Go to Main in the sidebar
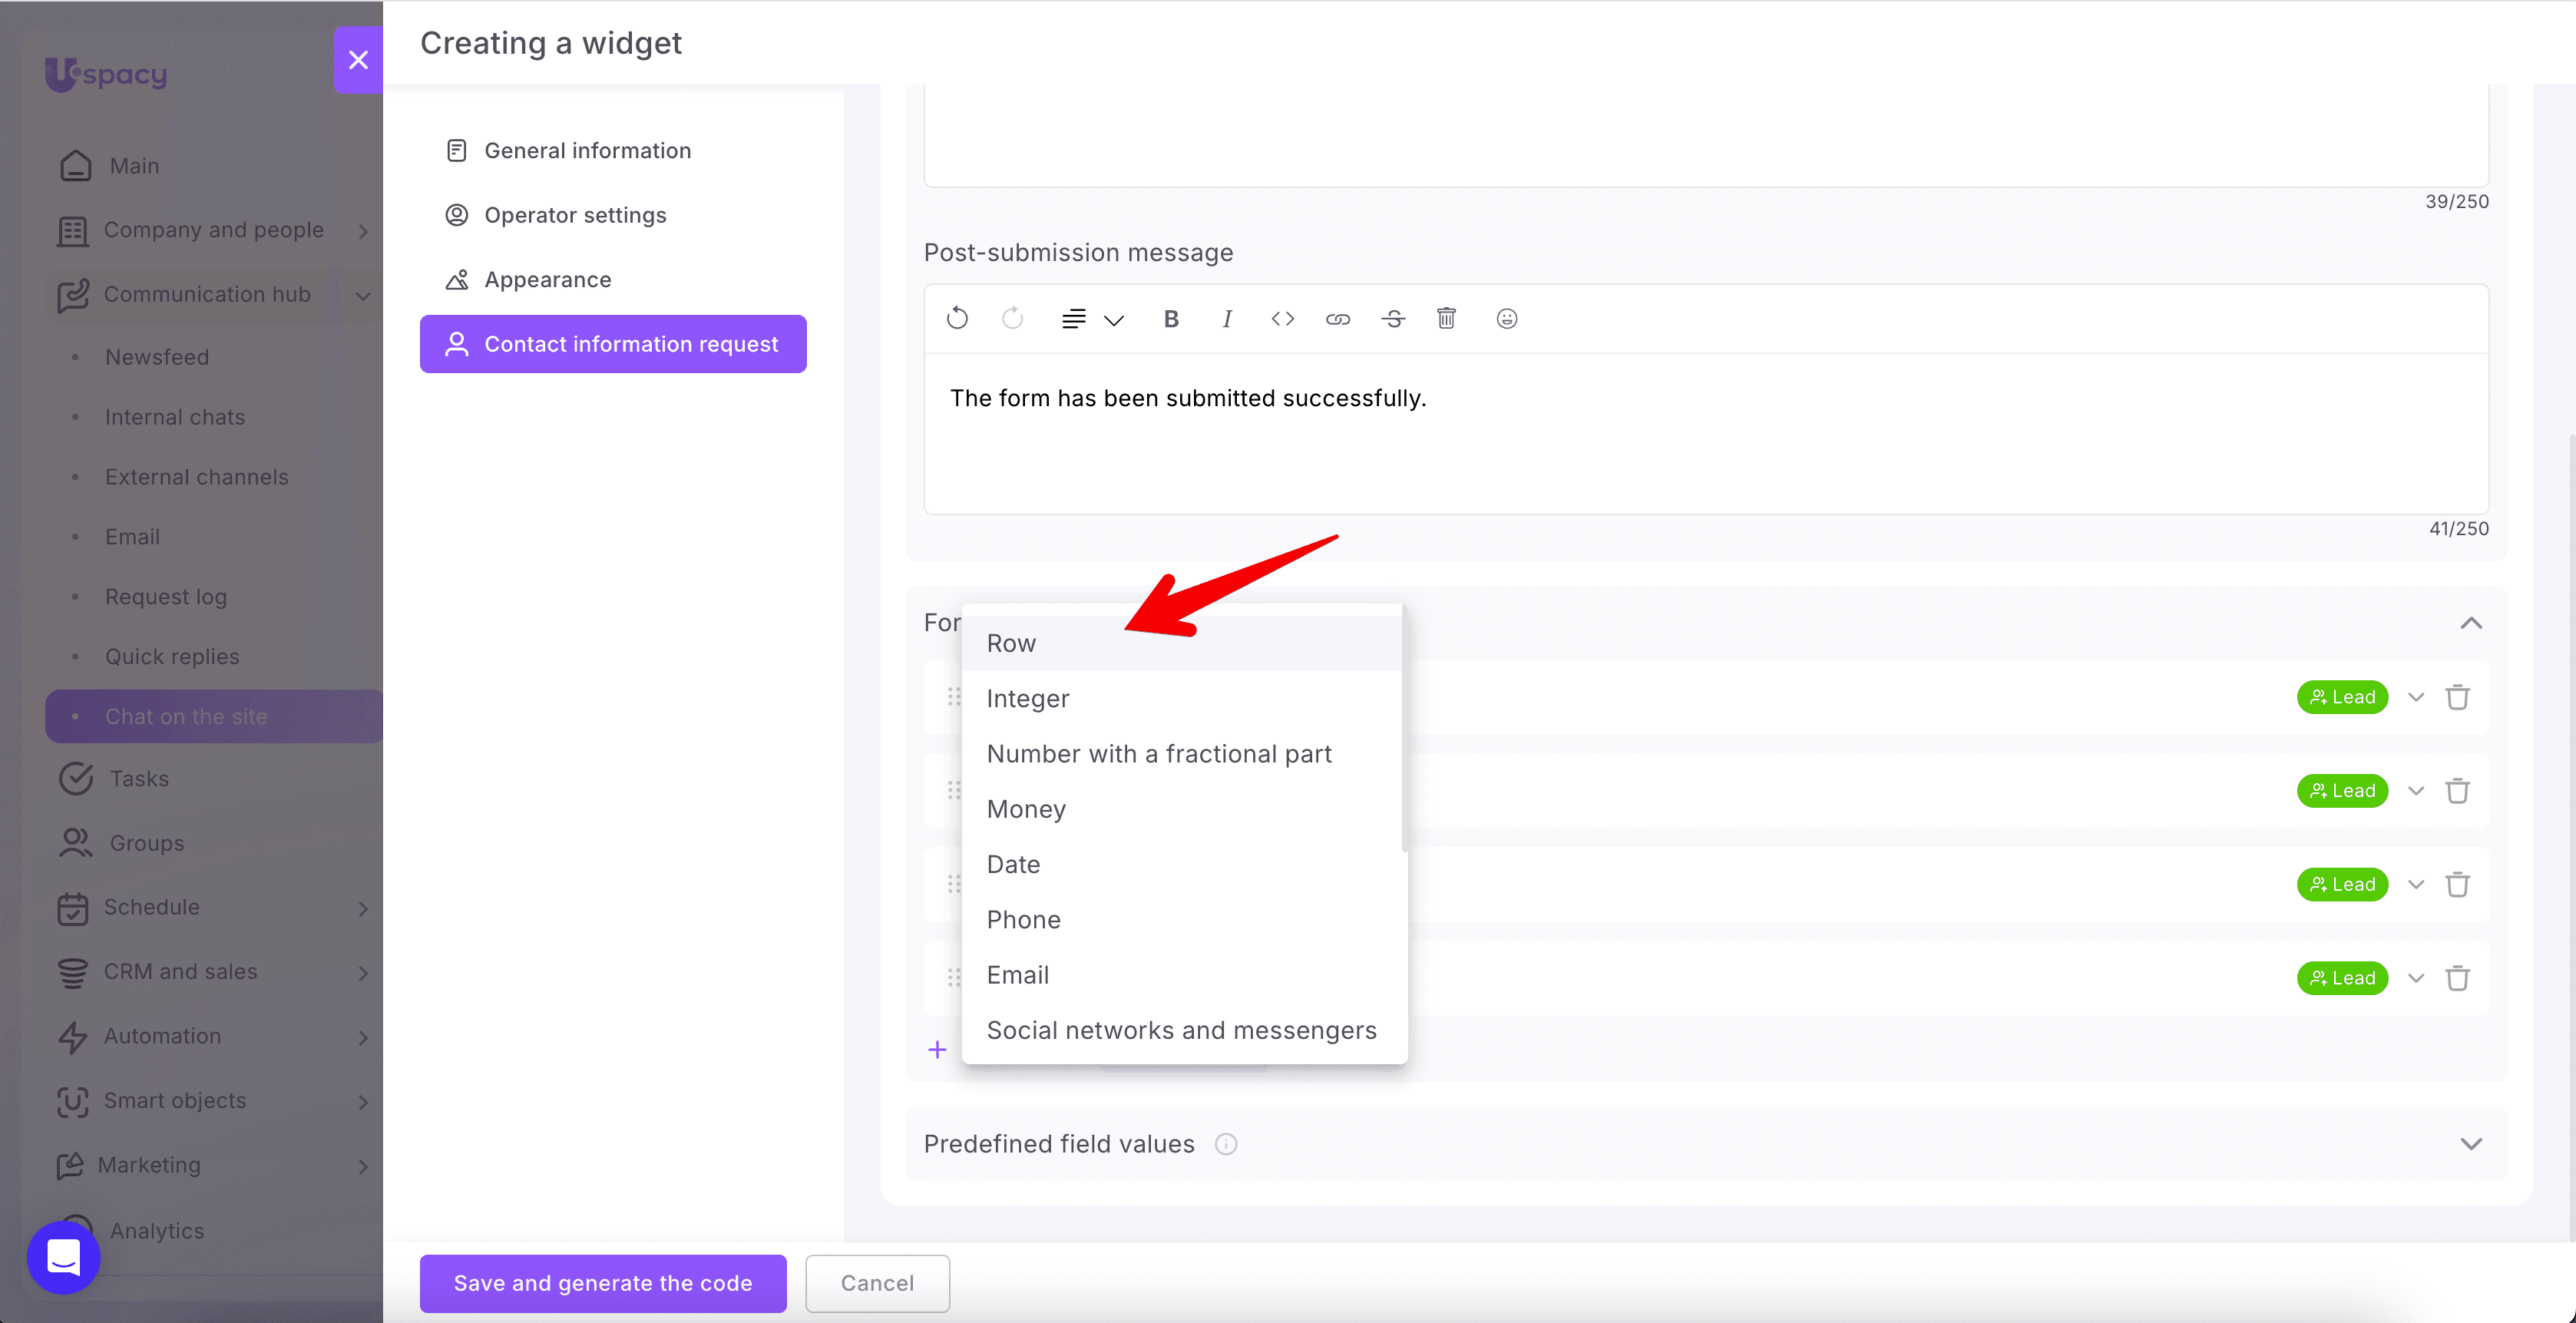Viewport: 2576px width, 1323px height. [x=134, y=166]
